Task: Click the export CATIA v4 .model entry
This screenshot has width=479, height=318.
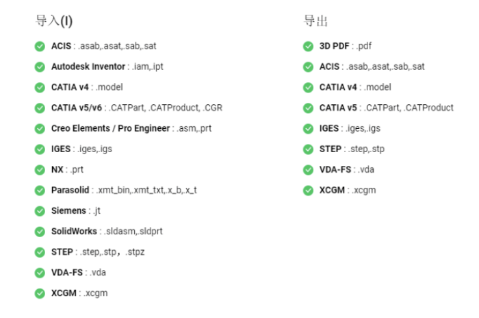Action: (355, 87)
